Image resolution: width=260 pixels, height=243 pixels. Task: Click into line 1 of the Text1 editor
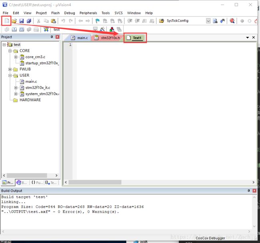coord(166,45)
